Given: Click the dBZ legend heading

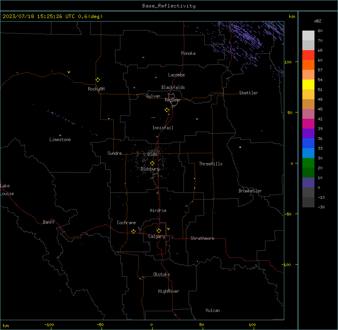Looking at the screenshot, I should click(318, 21).
